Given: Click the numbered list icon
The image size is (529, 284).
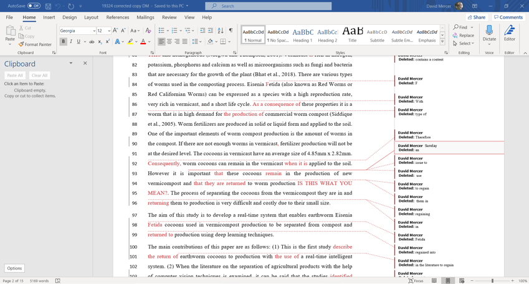Looking at the screenshot, I should coord(174,31).
